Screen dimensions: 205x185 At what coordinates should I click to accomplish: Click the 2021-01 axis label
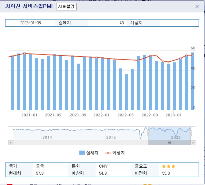pyautogui.click(x=29, y=115)
